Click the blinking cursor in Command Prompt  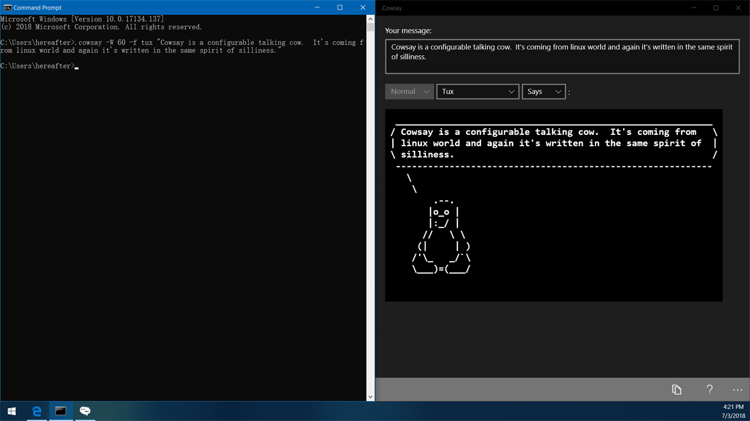[76, 66]
